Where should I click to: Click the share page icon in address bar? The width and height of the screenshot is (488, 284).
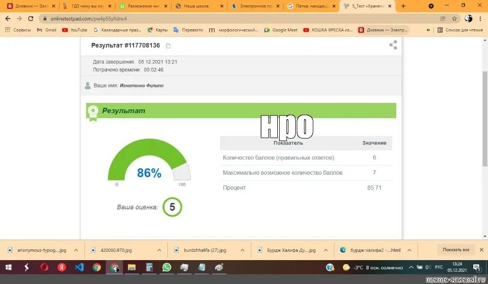443,19
